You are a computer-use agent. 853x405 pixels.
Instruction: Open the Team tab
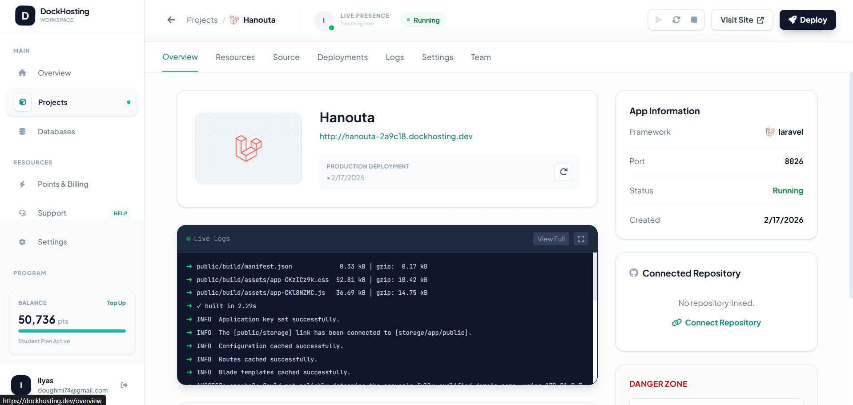(480, 57)
